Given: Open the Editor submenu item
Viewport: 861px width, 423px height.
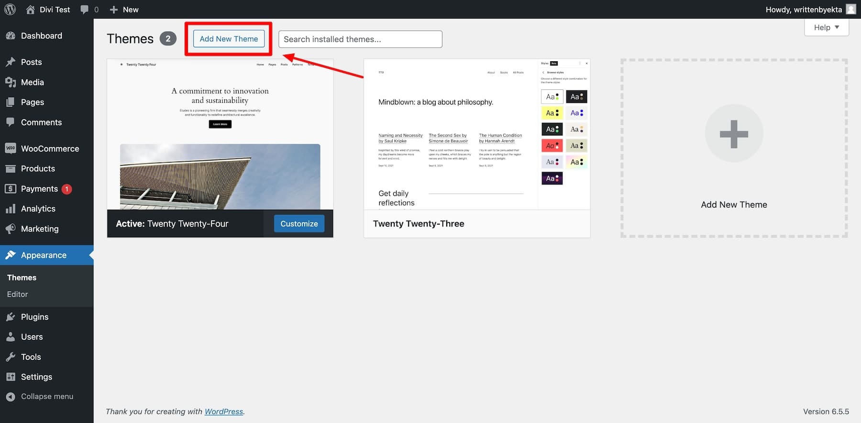Looking at the screenshot, I should (17, 294).
